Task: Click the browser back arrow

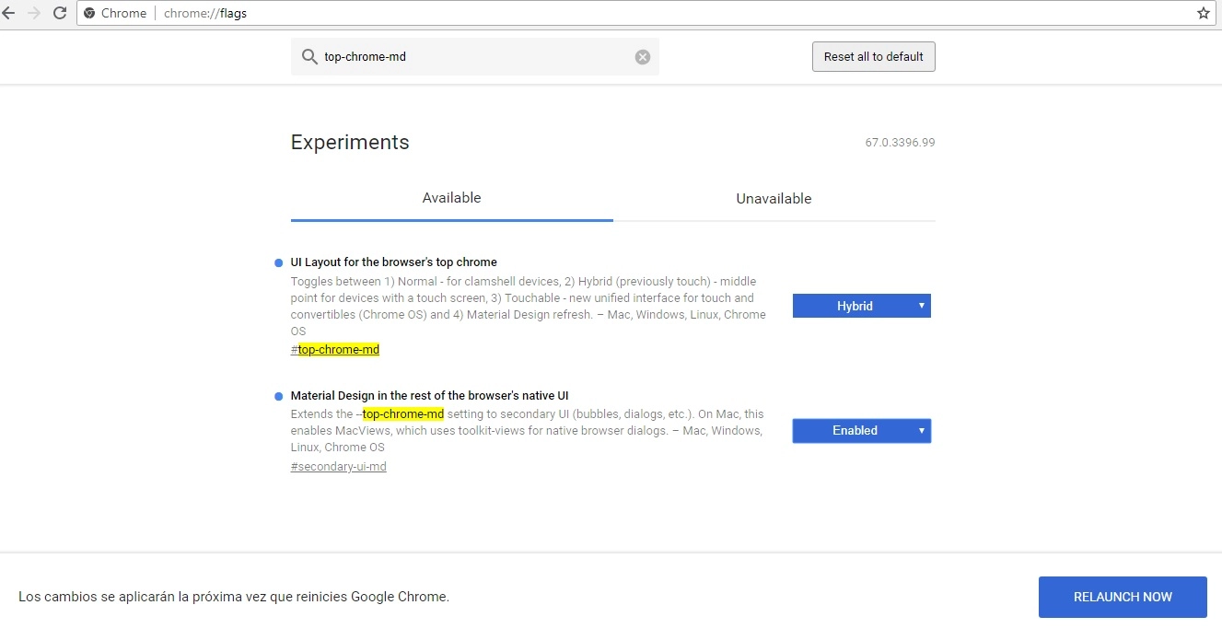Action: (x=9, y=13)
